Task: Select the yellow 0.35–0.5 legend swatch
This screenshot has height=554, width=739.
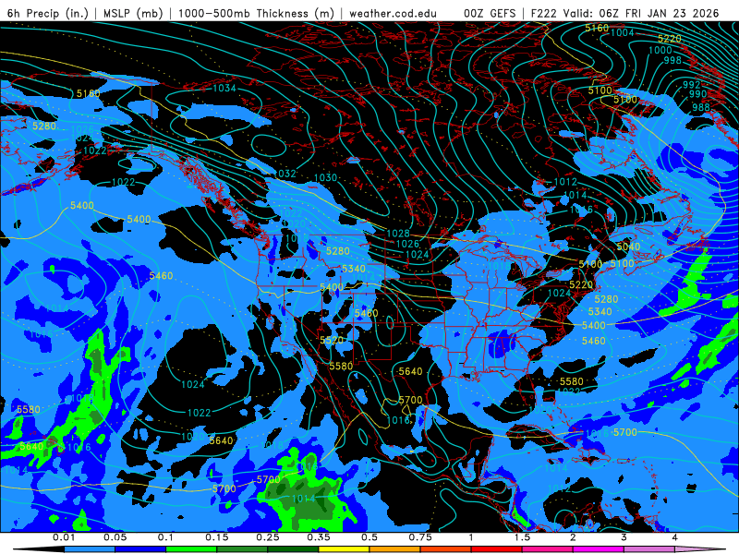Action: pos(344,549)
